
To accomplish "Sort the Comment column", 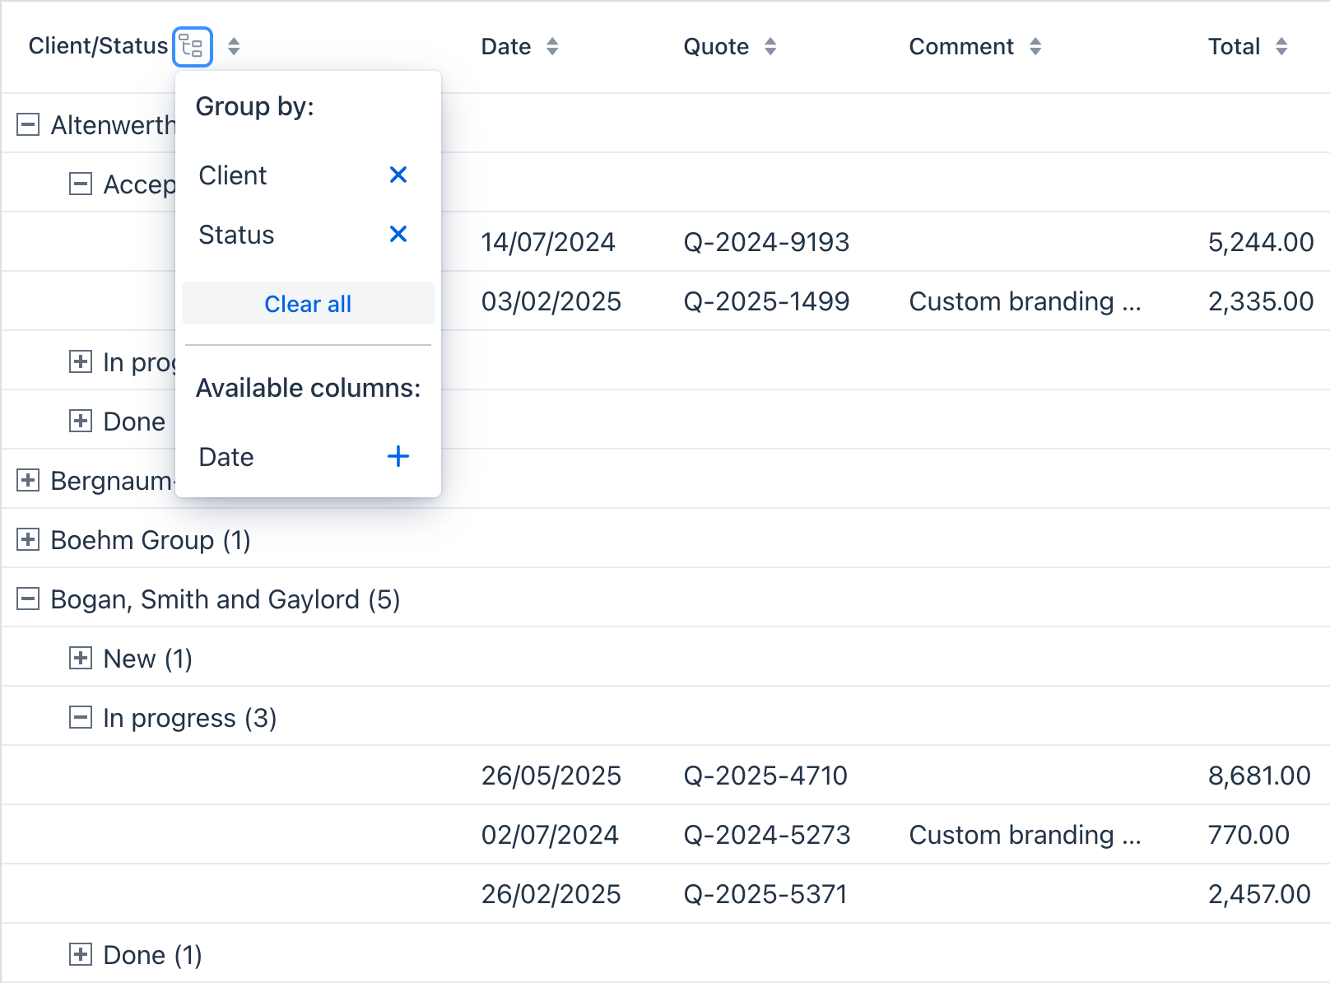I will pyautogui.click(x=1035, y=47).
